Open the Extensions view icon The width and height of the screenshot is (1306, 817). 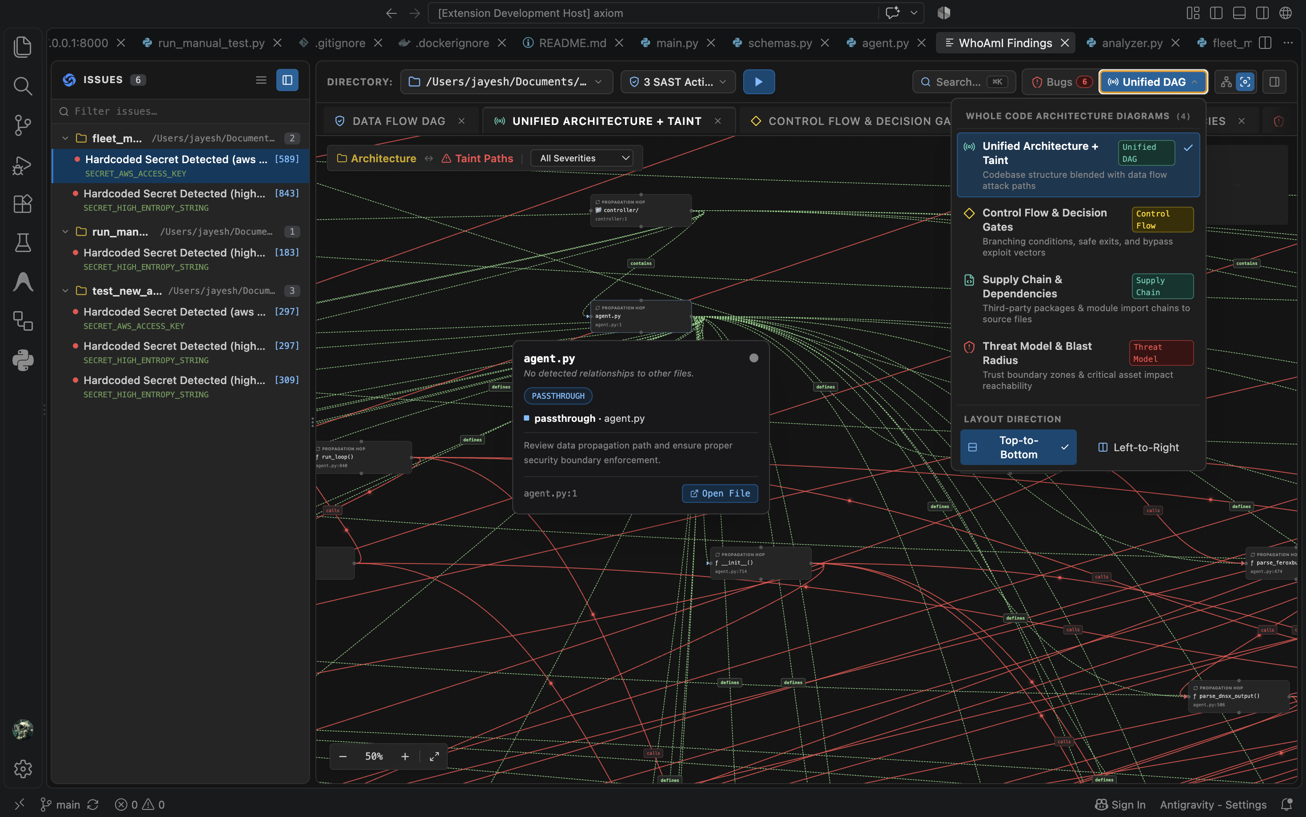tap(23, 204)
